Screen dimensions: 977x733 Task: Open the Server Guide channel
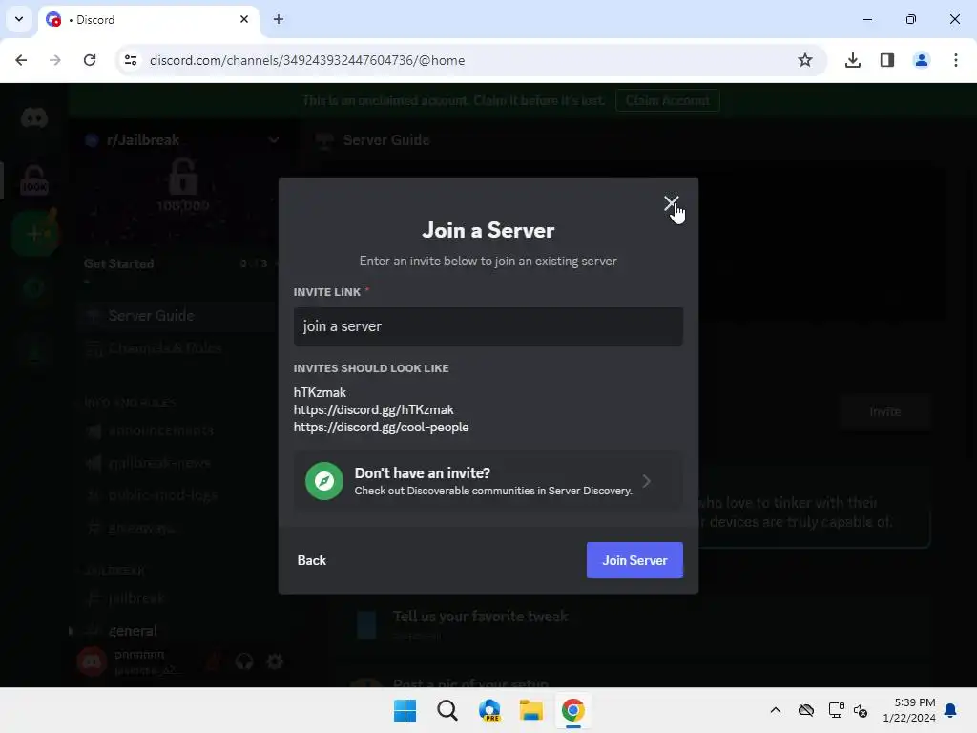177,315
